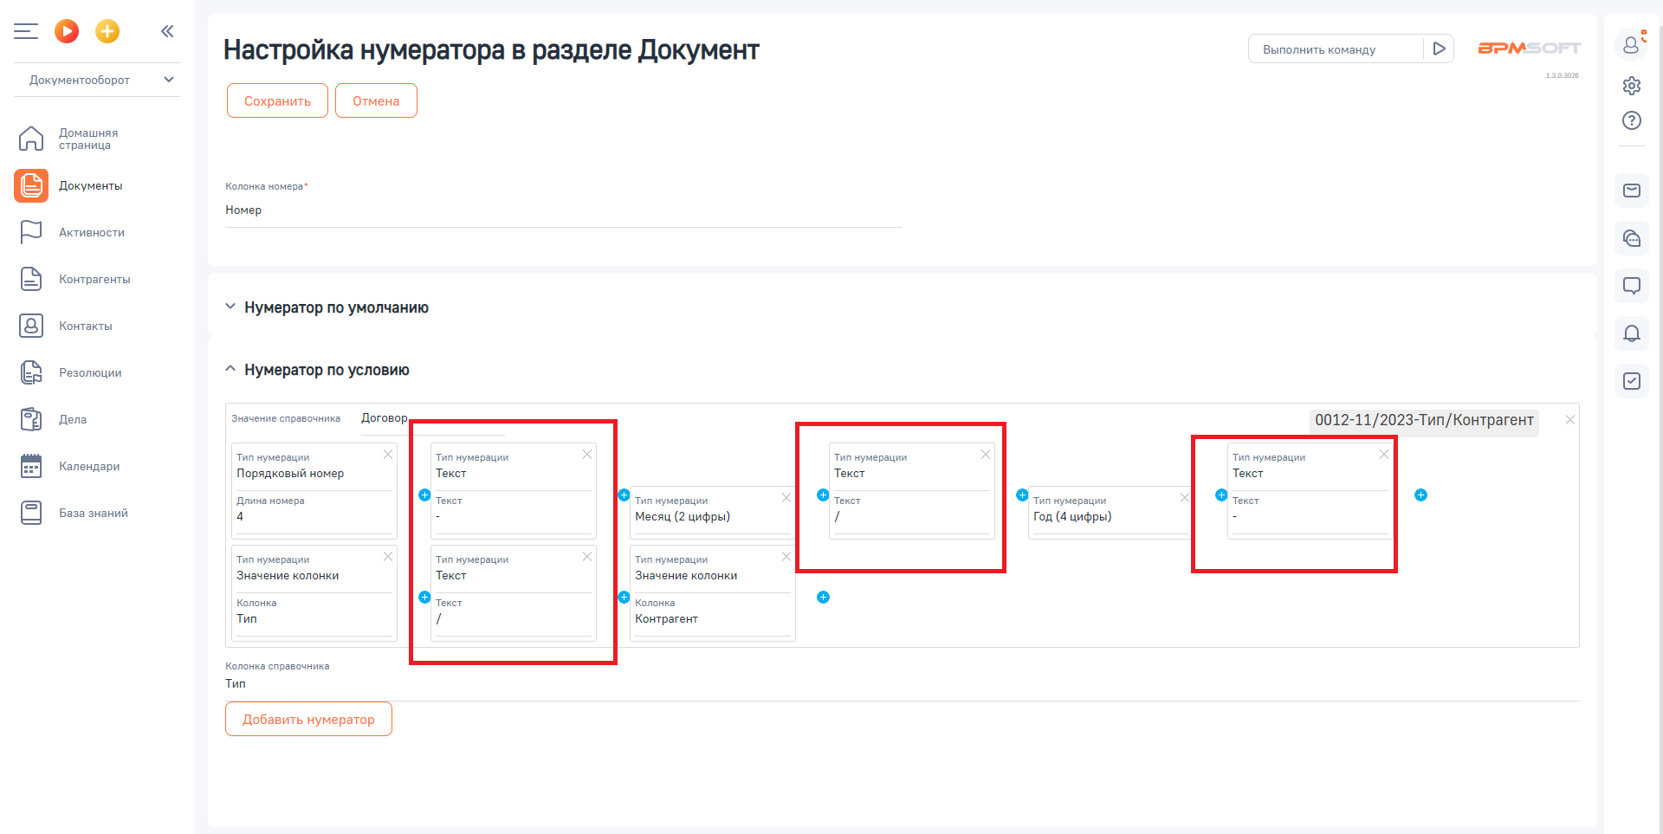The width and height of the screenshot is (1663, 834).
Task: Click the Колонка номера field with Номер
Action: pos(564,210)
